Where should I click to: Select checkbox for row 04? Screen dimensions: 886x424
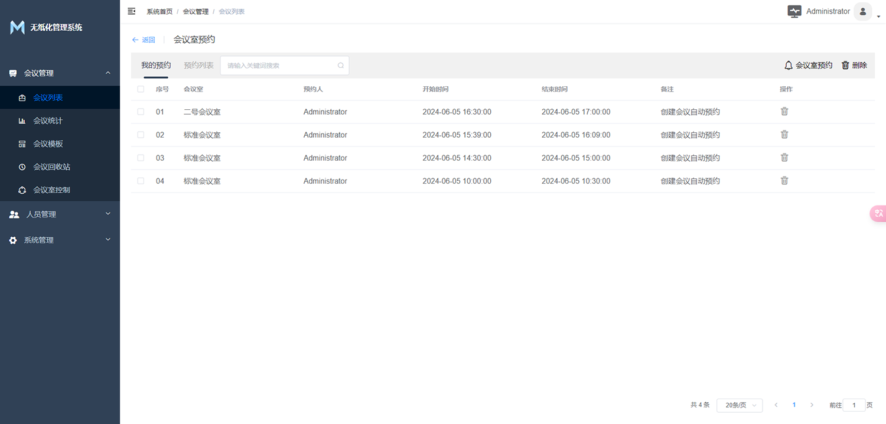pyautogui.click(x=141, y=181)
